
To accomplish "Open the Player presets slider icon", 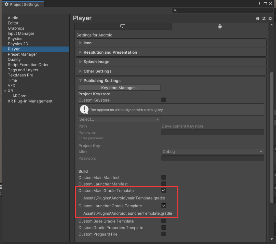I will coord(264,19).
